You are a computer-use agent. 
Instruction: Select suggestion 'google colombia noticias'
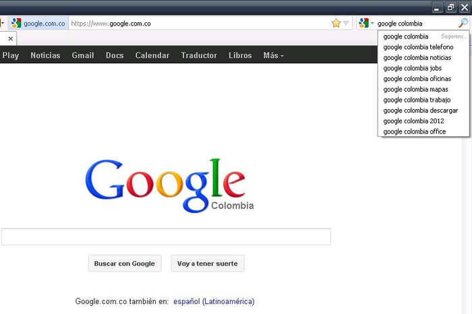423,57
